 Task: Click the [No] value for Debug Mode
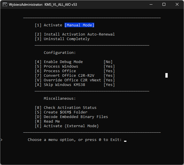click(108, 62)
